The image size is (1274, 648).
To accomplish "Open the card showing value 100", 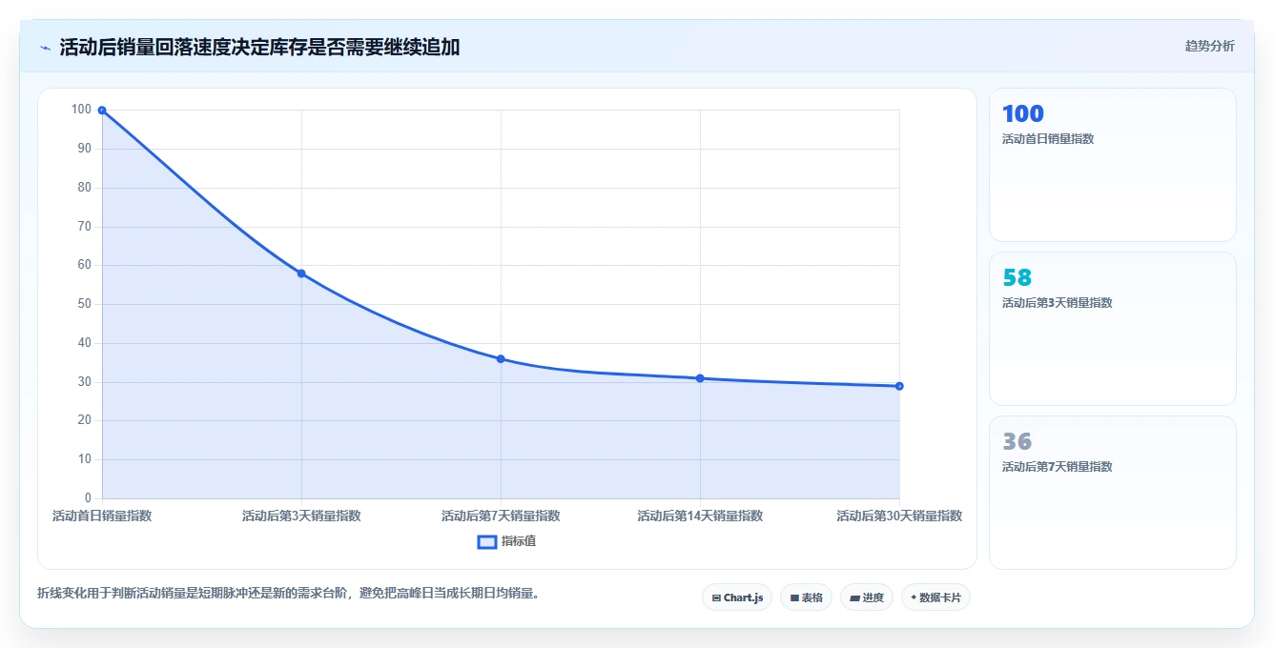I will (x=1113, y=165).
